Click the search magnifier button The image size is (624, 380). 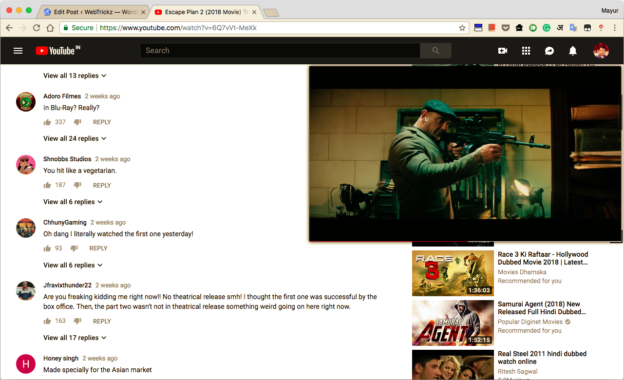(435, 51)
